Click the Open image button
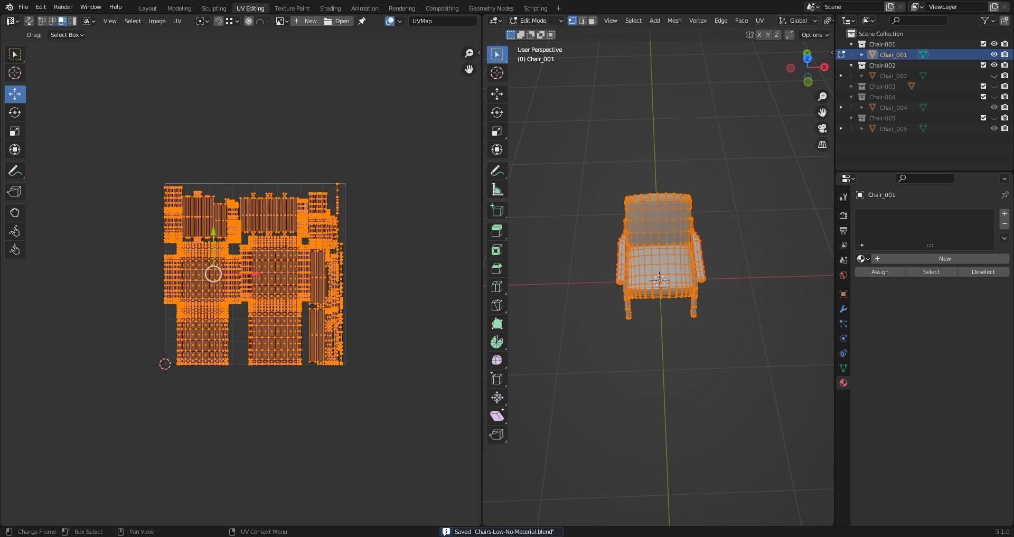Screen dimensions: 1014x537 [x=337, y=21]
